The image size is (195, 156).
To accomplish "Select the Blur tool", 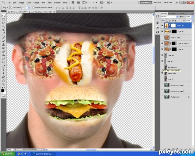I will point(4,58).
